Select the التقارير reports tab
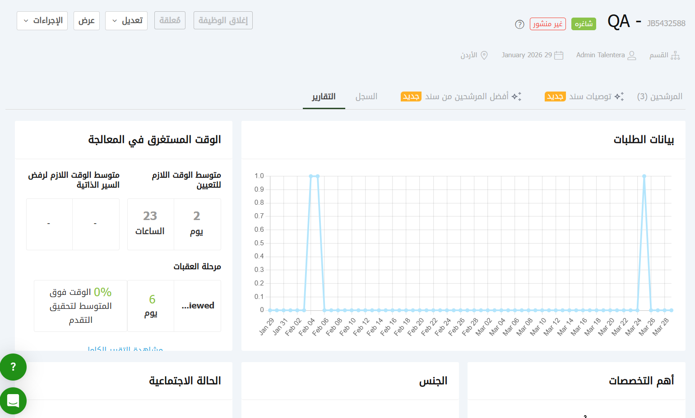The height and width of the screenshot is (418, 695). pyautogui.click(x=324, y=96)
